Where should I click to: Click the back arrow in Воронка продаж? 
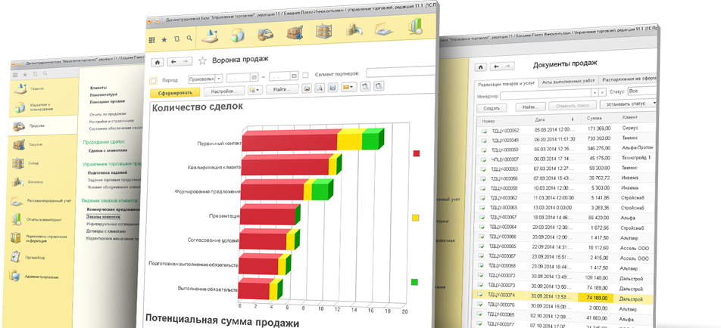174,62
